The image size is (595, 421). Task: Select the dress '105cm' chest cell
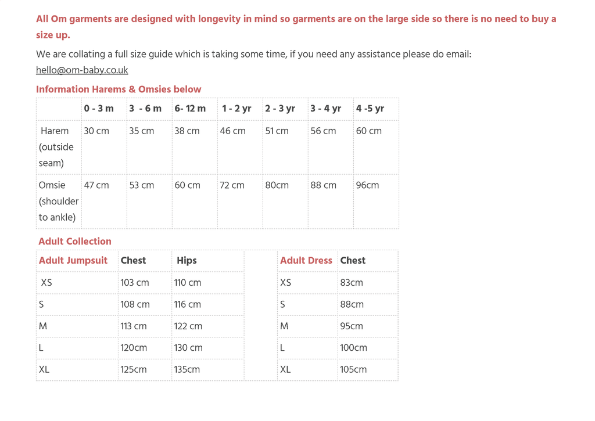(x=353, y=369)
